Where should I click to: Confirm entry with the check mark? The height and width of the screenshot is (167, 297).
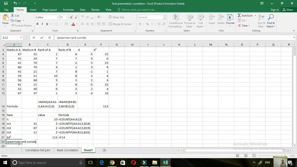tap(42, 38)
